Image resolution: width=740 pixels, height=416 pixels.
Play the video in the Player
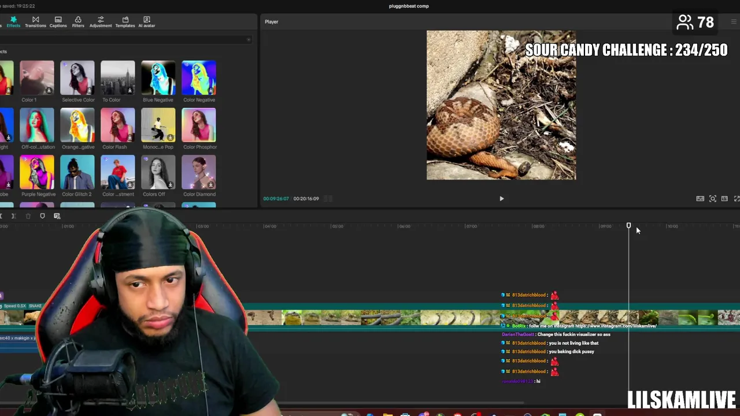[x=501, y=199]
